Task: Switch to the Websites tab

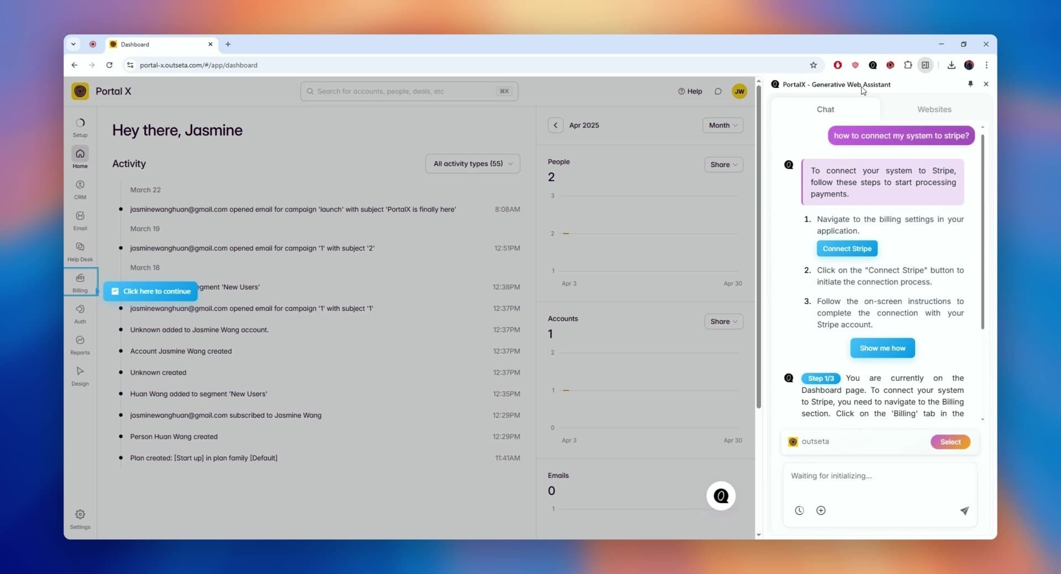Action: click(x=934, y=109)
